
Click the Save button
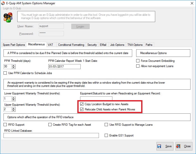[x=165, y=146]
